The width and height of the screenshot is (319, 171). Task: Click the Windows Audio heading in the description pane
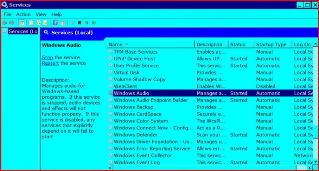pyautogui.click(x=61, y=45)
